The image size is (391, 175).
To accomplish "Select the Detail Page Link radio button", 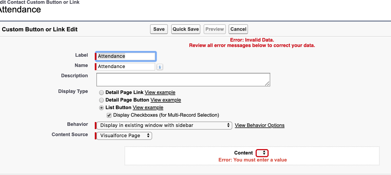I will (x=102, y=93).
